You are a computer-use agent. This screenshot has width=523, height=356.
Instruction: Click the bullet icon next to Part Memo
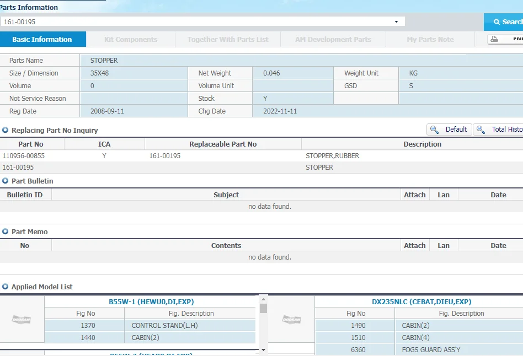click(x=6, y=231)
